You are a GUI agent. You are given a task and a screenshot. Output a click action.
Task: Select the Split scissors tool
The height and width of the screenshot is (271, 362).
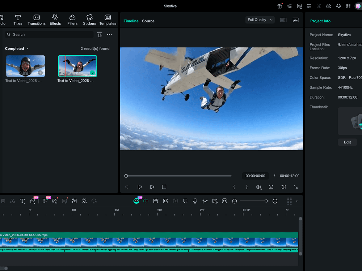(x=12, y=201)
